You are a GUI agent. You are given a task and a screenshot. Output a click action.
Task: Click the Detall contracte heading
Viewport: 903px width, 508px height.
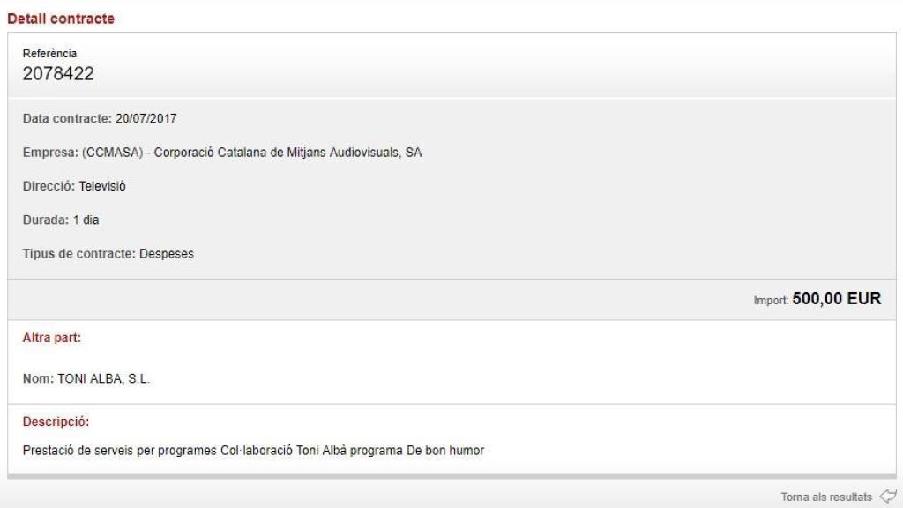[61, 18]
